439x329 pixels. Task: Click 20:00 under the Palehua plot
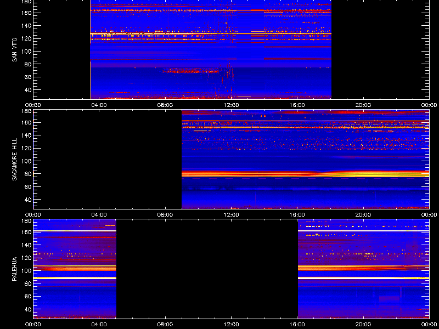coord(363,325)
